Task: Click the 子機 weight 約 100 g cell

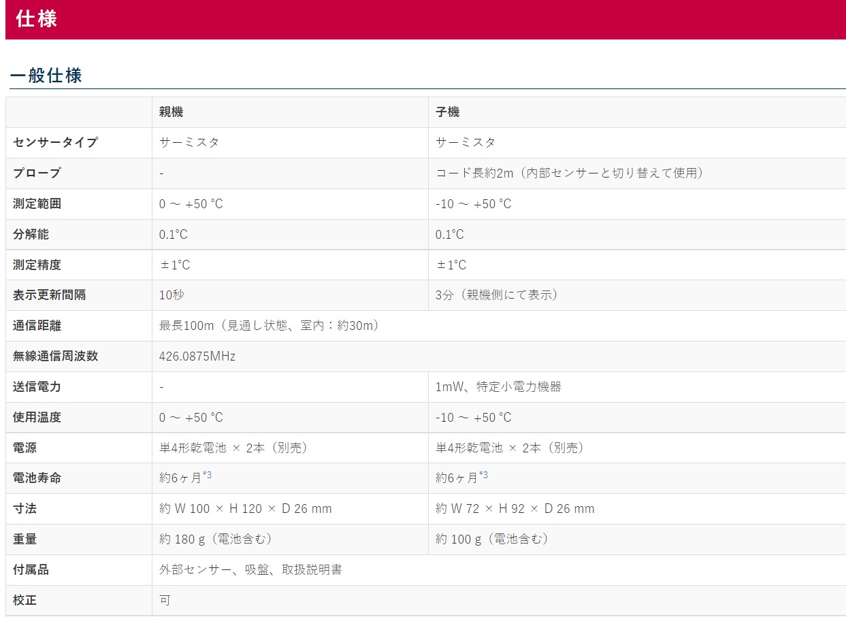Action: [491, 539]
